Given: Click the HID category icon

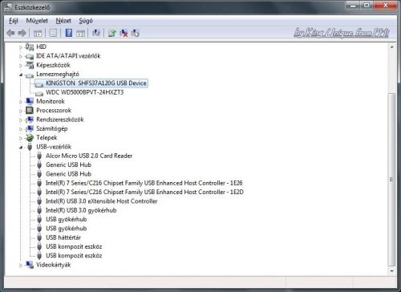Looking at the screenshot, I should [x=30, y=47].
